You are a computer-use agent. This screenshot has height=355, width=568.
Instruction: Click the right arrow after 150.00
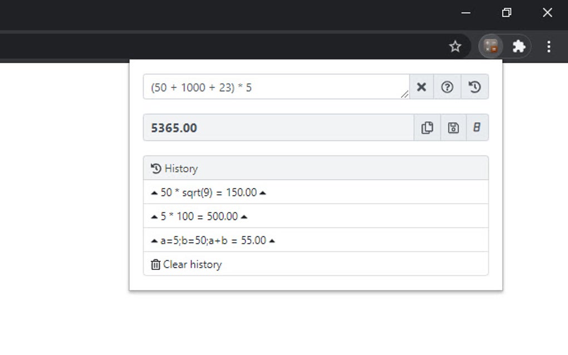coord(263,193)
